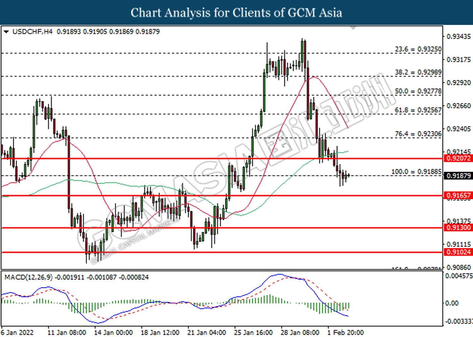Click the red 0.92072 price tag
Image resolution: width=473 pixels, height=337 pixels.
click(x=458, y=158)
